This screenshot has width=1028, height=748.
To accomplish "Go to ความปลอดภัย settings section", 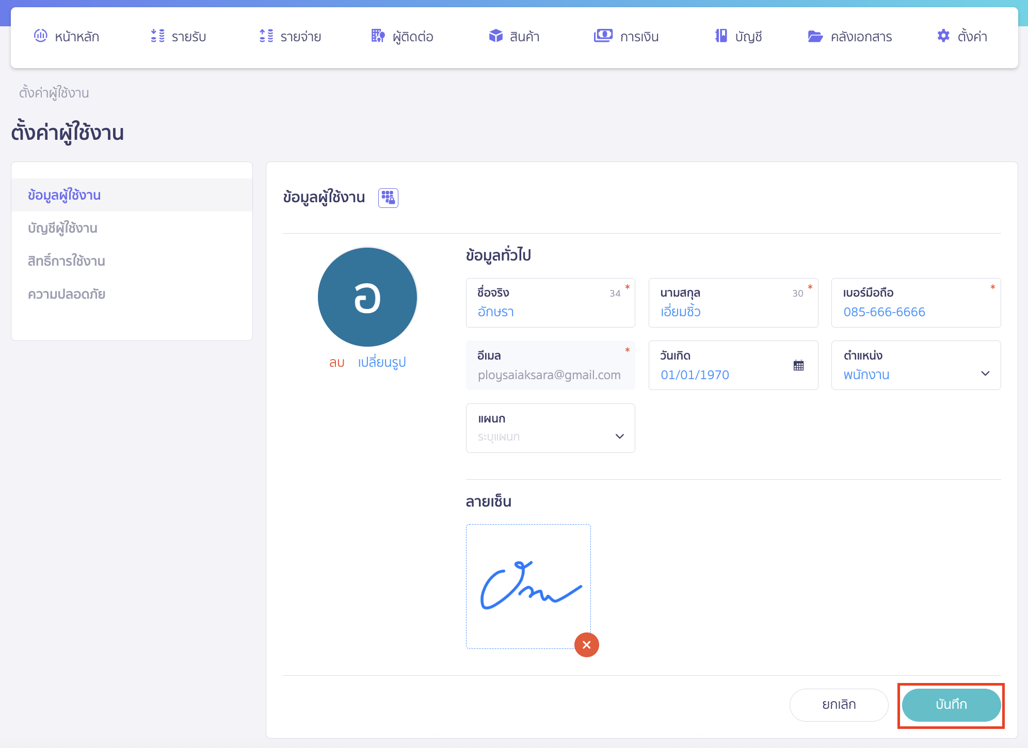I will pyautogui.click(x=66, y=294).
